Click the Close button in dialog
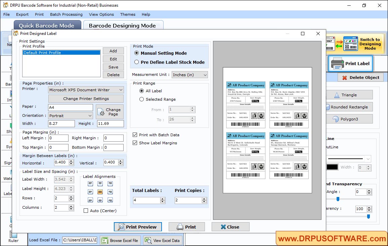Screen dimensions: 388x246 pos(230,227)
